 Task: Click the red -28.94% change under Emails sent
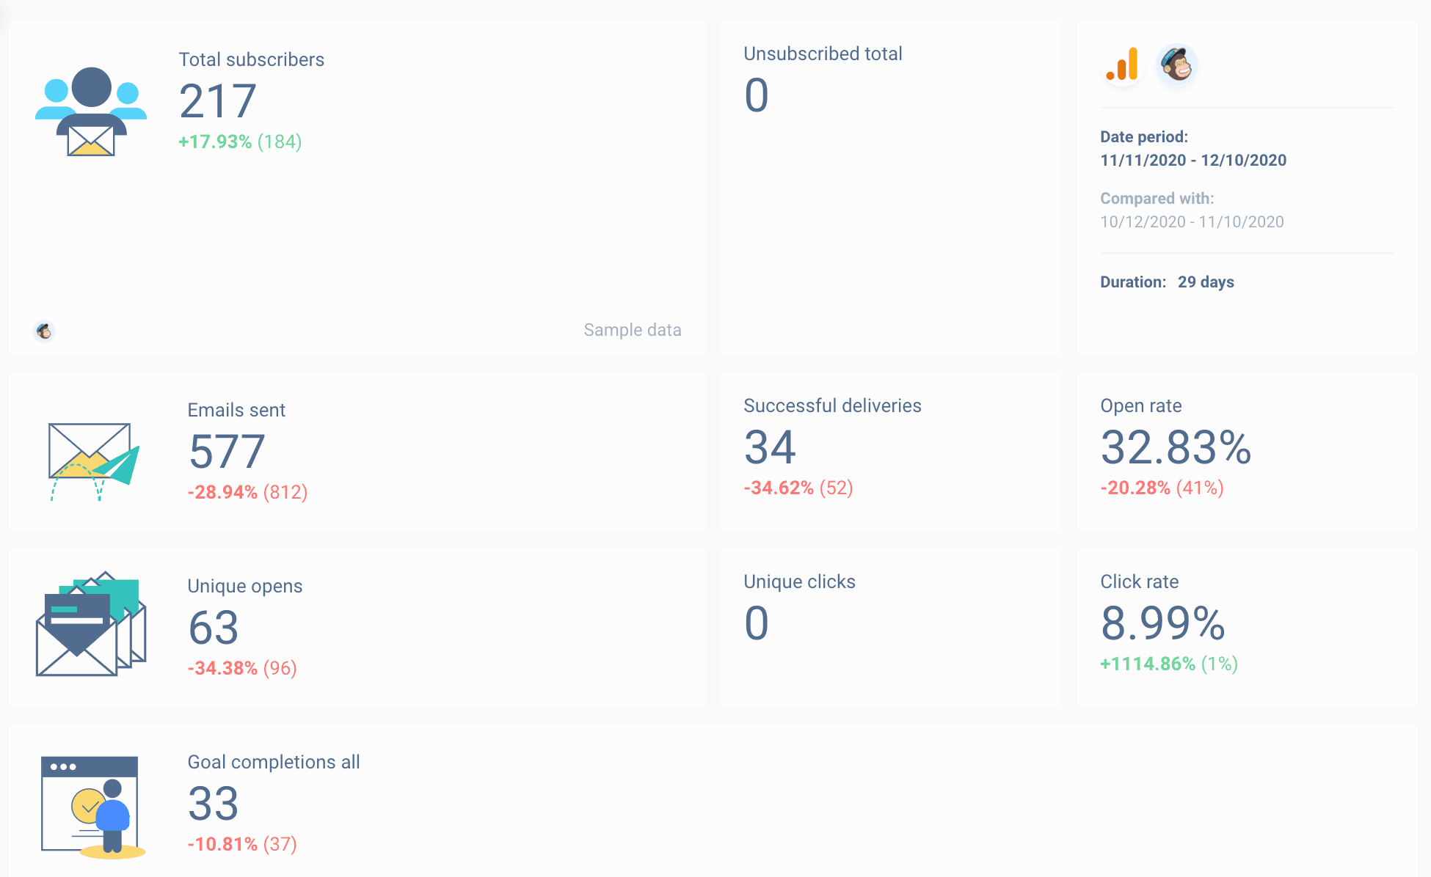223,492
